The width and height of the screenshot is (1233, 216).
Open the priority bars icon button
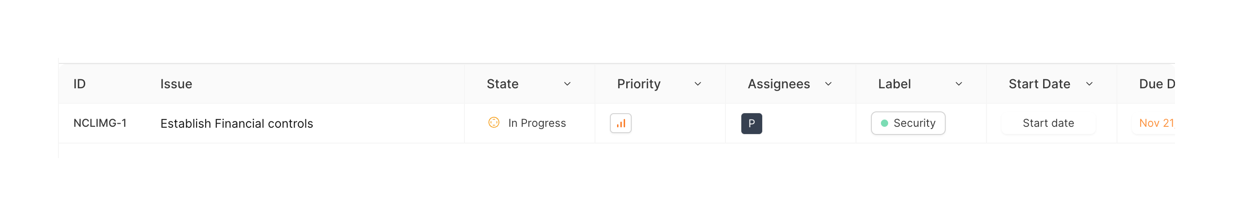click(620, 123)
